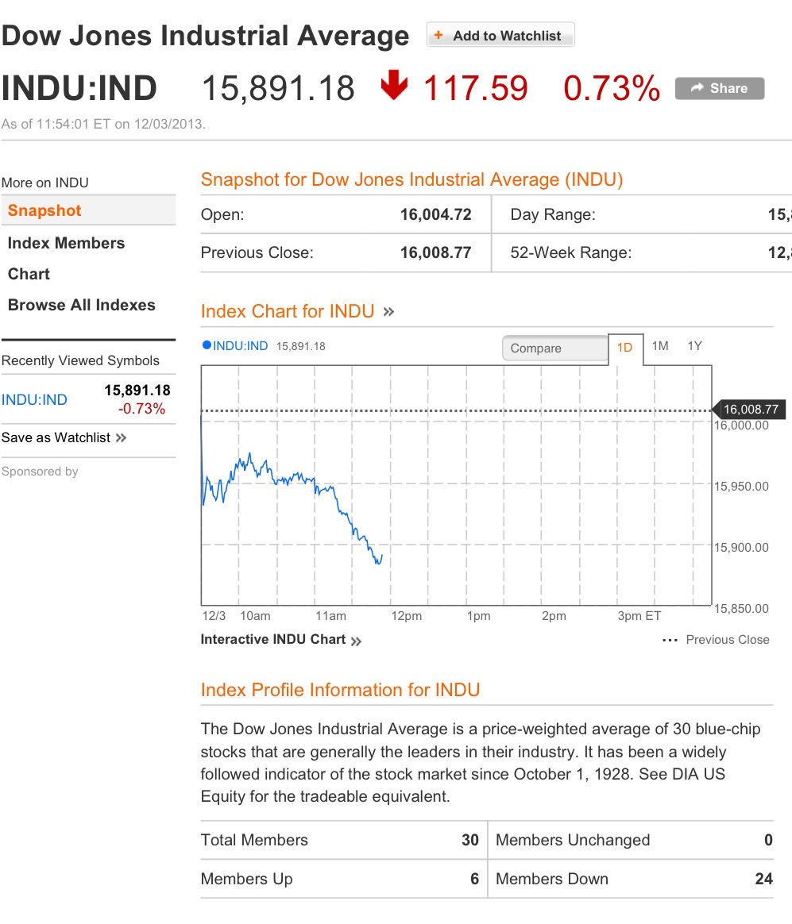Click the chevrons beside Index Chart for INDU
The width and height of the screenshot is (792, 924).
click(388, 312)
